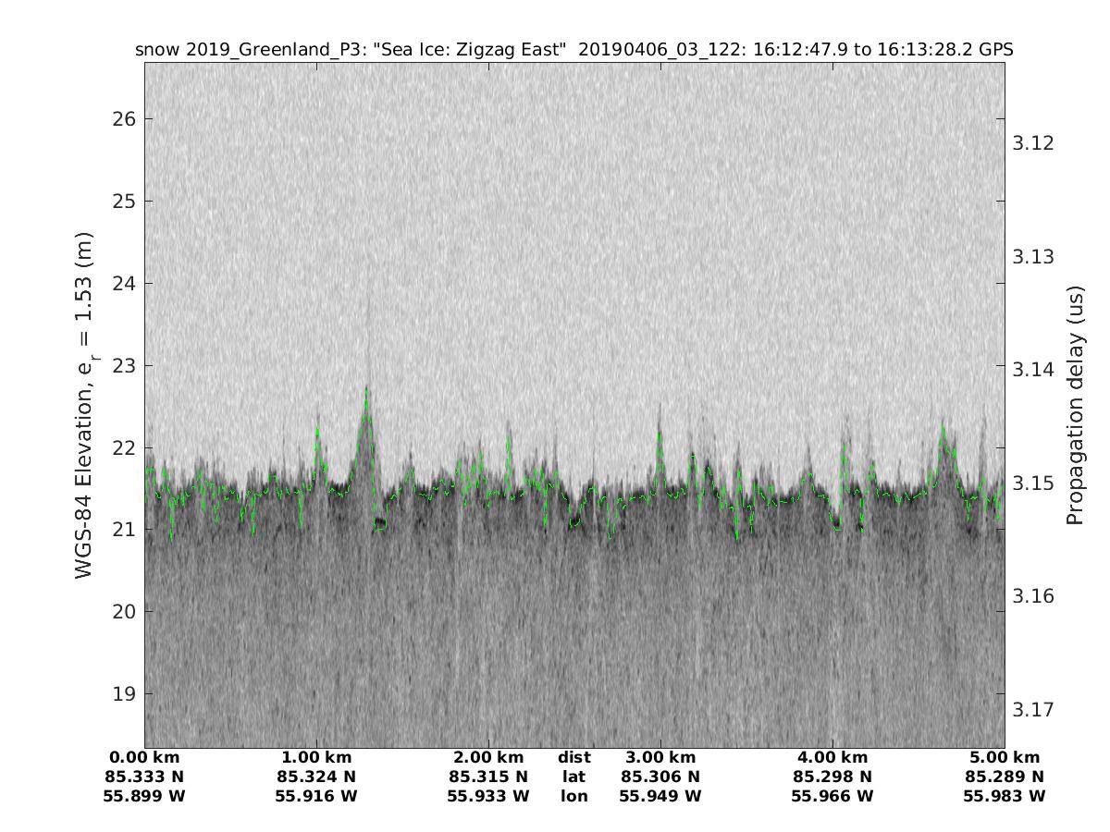Image resolution: width=1110 pixels, height=832 pixels.
Task: Click the 19 tick on elevation axis
Action: click(x=125, y=693)
